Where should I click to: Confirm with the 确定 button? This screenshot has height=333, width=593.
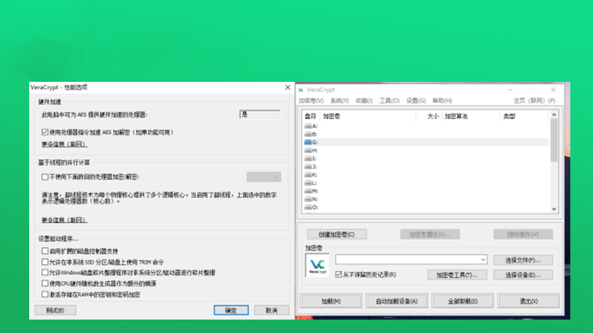[231, 310]
